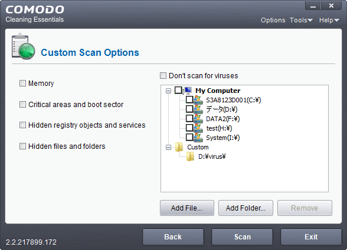
Task: Go back using the Back button
Action: click(x=173, y=237)
